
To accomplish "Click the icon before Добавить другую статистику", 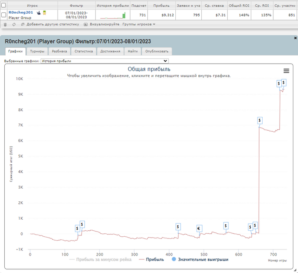I will [23, 24].
